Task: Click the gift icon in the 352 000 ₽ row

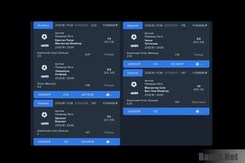Action: 197,64
